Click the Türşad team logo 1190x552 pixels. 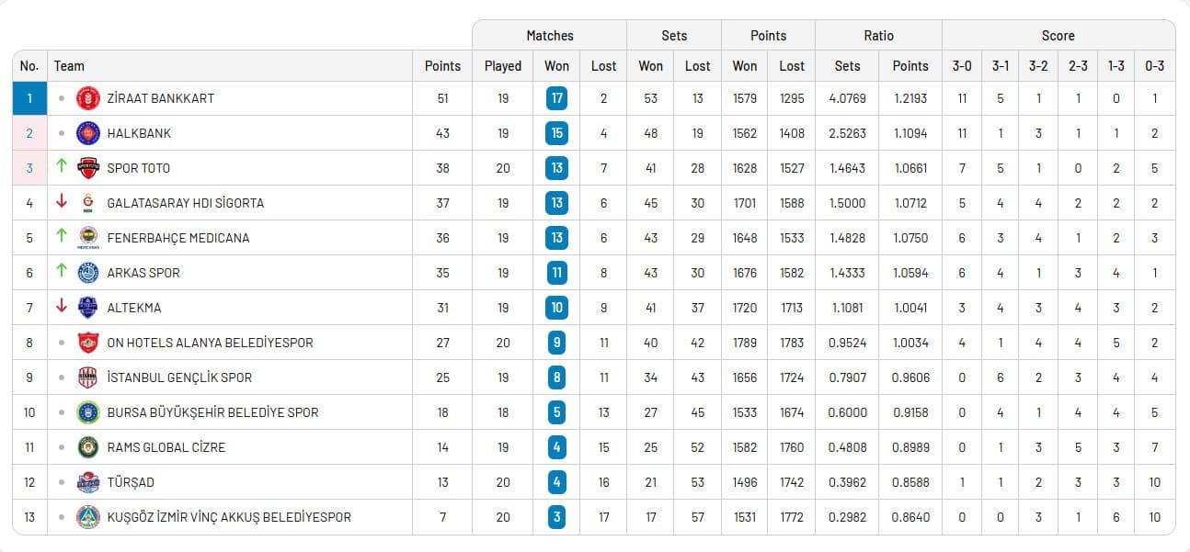(88, 482)
